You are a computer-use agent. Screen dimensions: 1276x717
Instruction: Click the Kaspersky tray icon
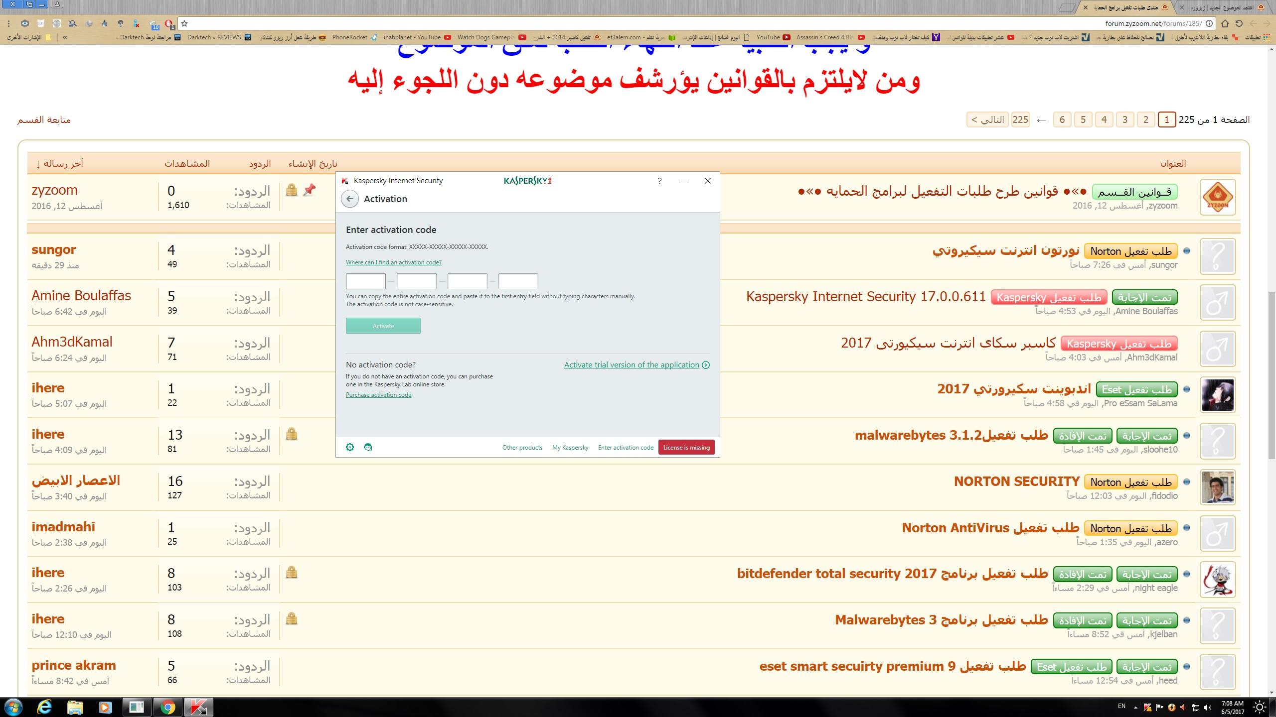[x=1147, y=707]
